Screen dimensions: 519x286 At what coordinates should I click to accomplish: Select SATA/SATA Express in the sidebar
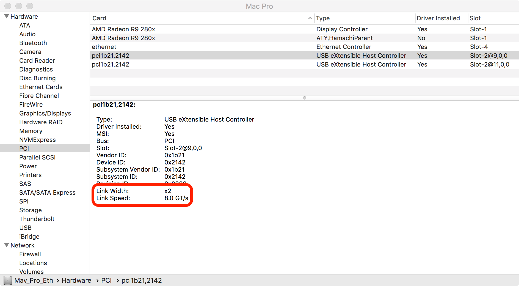(x=47, y=193)
